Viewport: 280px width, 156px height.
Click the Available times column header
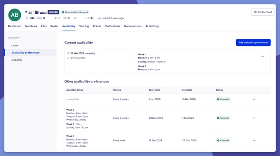click(75, 90)
